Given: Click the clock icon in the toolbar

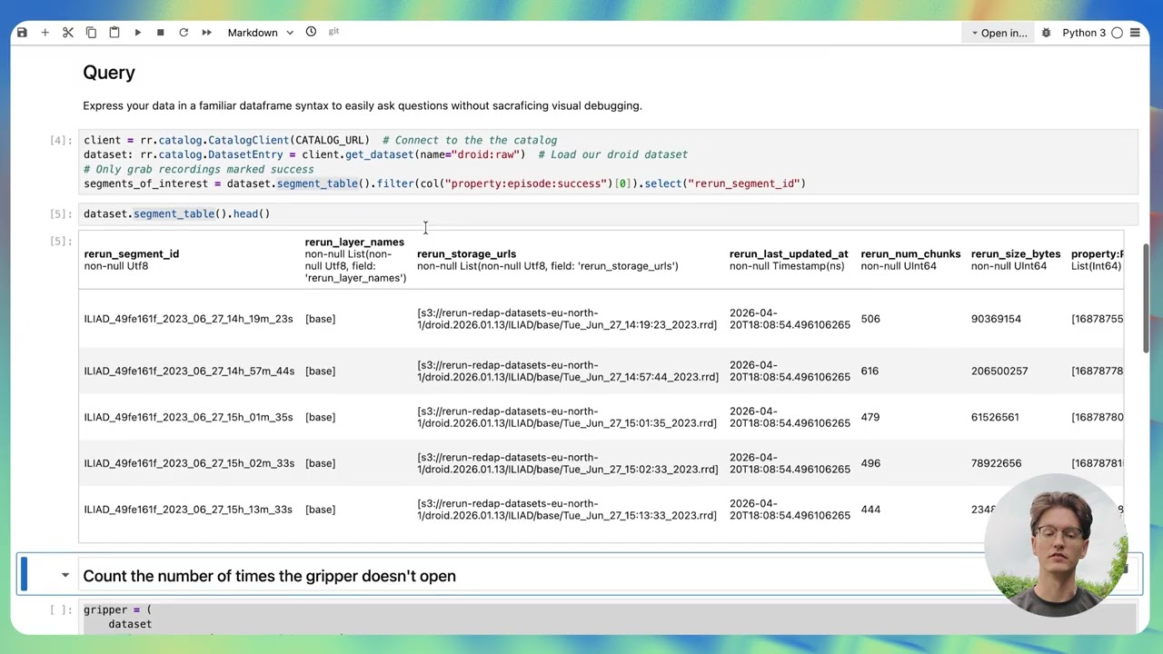Looking at the screenshot, I should 311,32.
